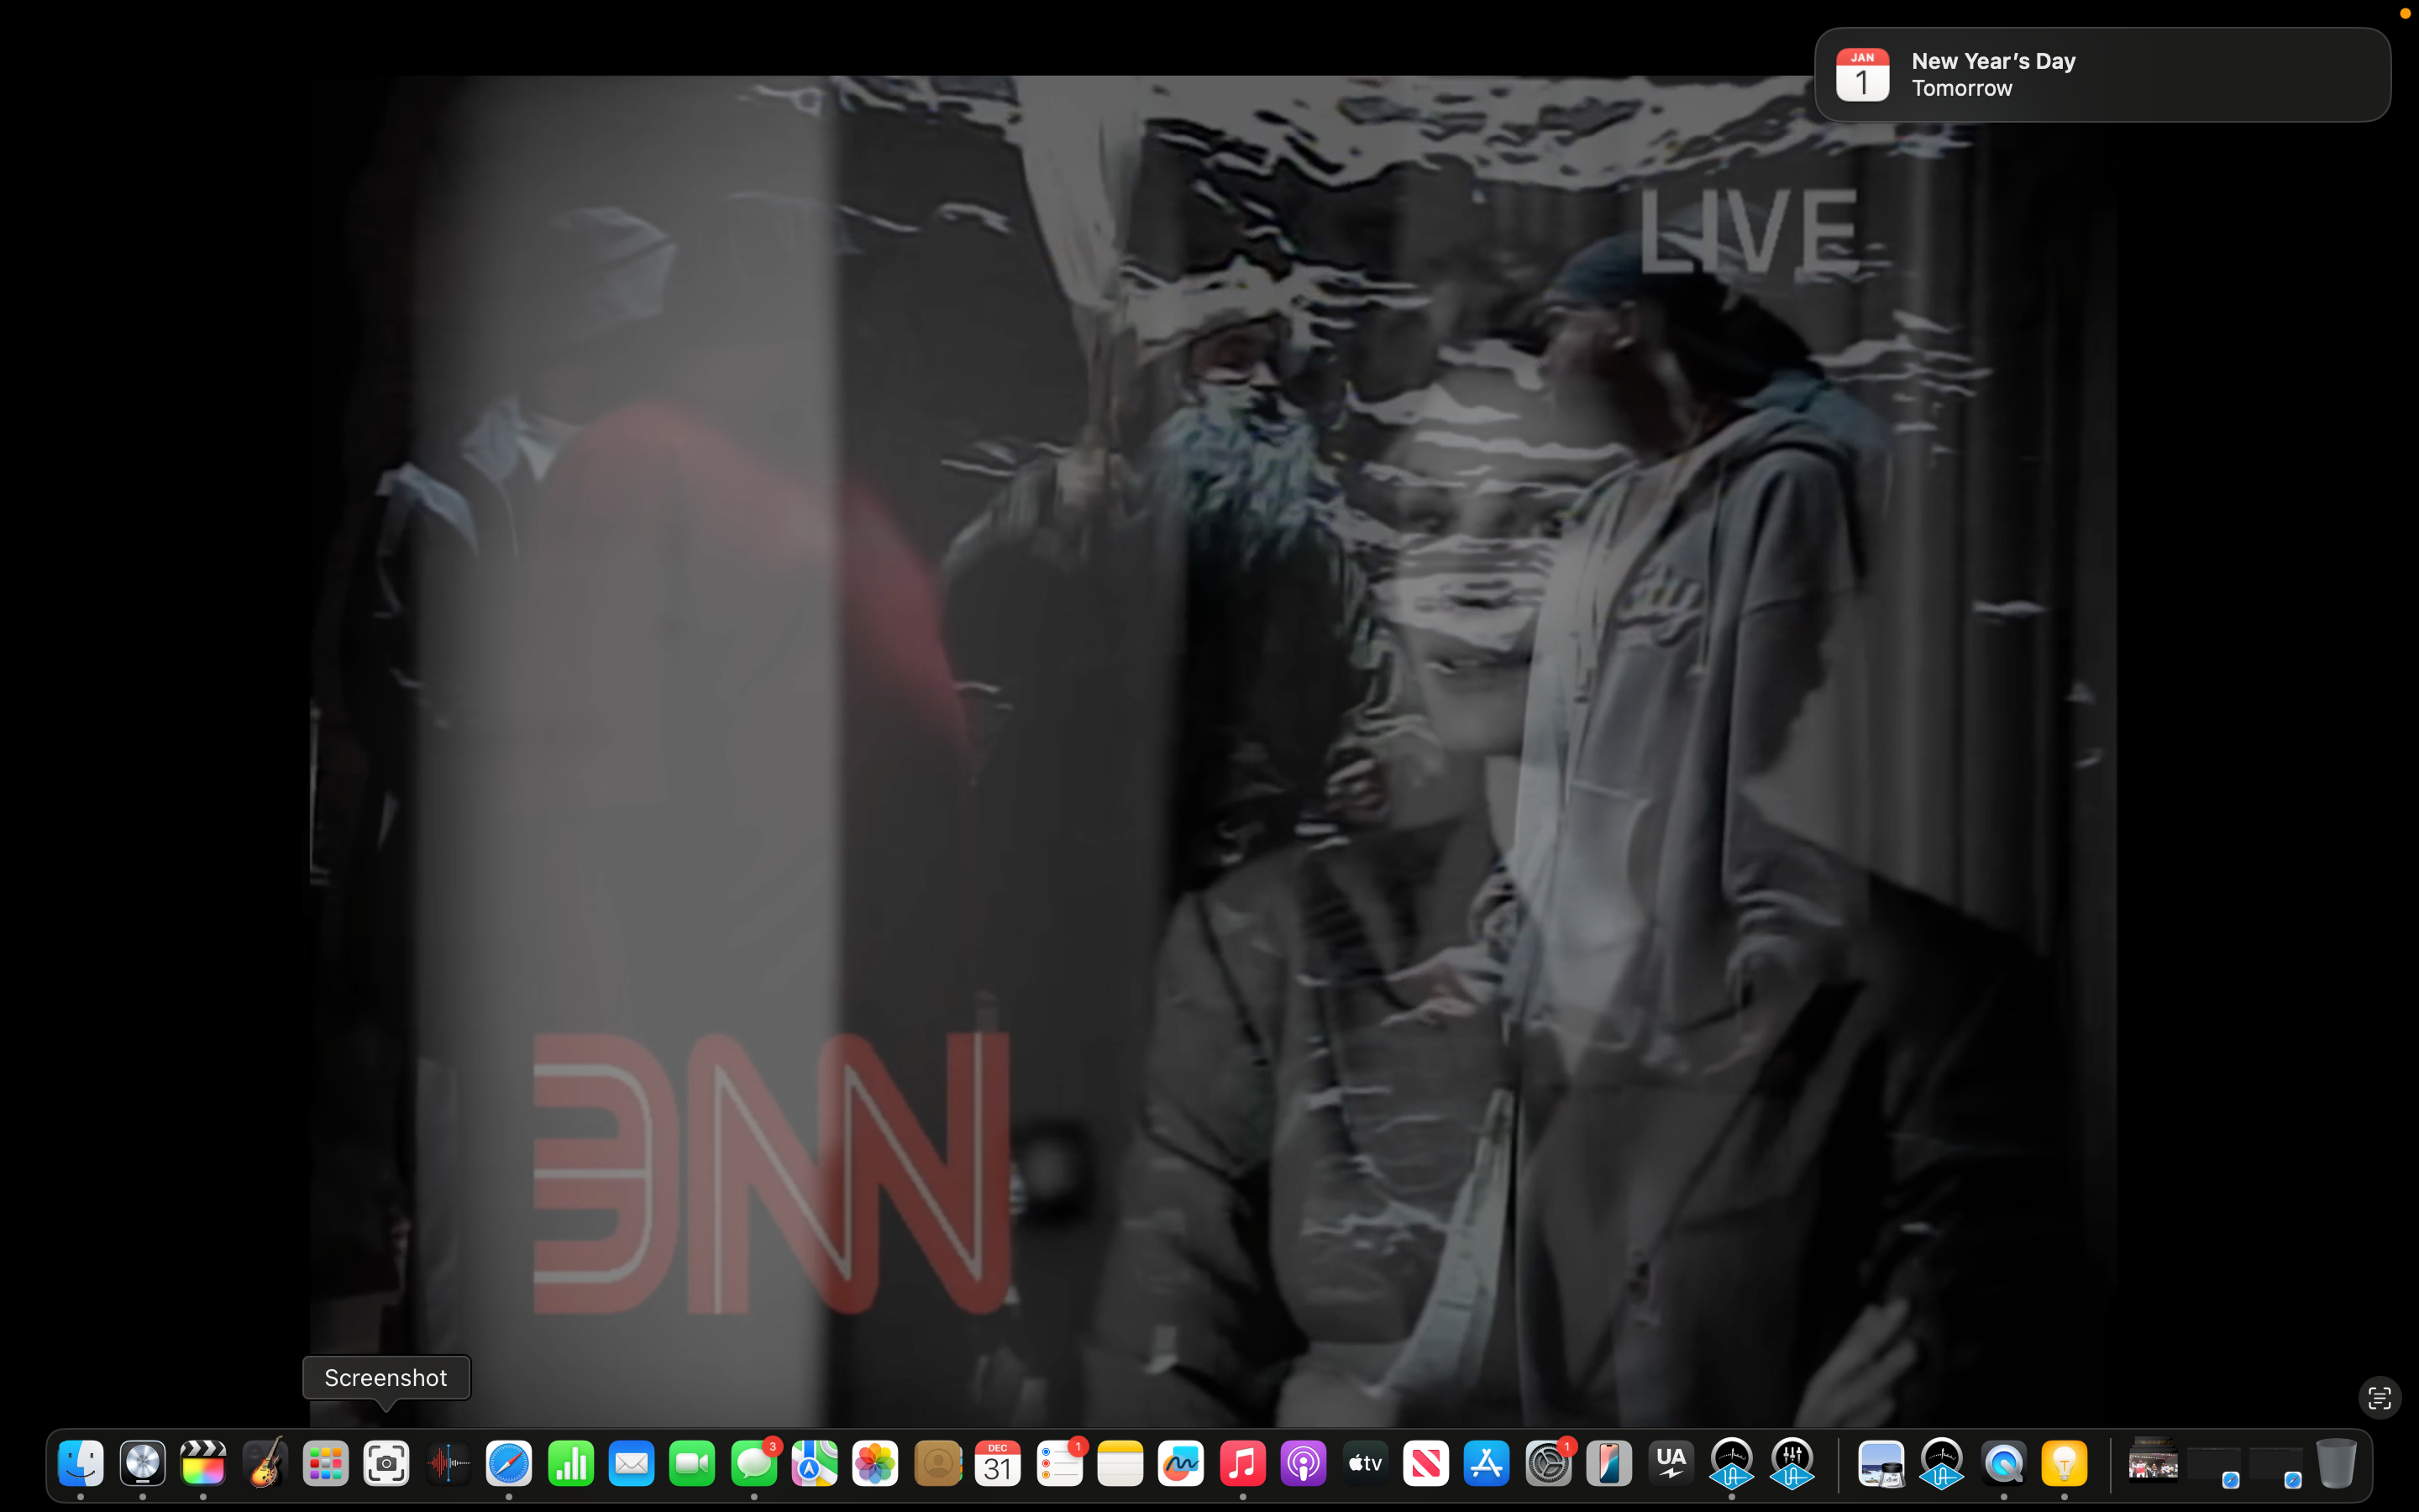Open Voice Memos waveform icon
Image resolution: width=2419 pixels, height=1512 pixels.
point(448,1464)
